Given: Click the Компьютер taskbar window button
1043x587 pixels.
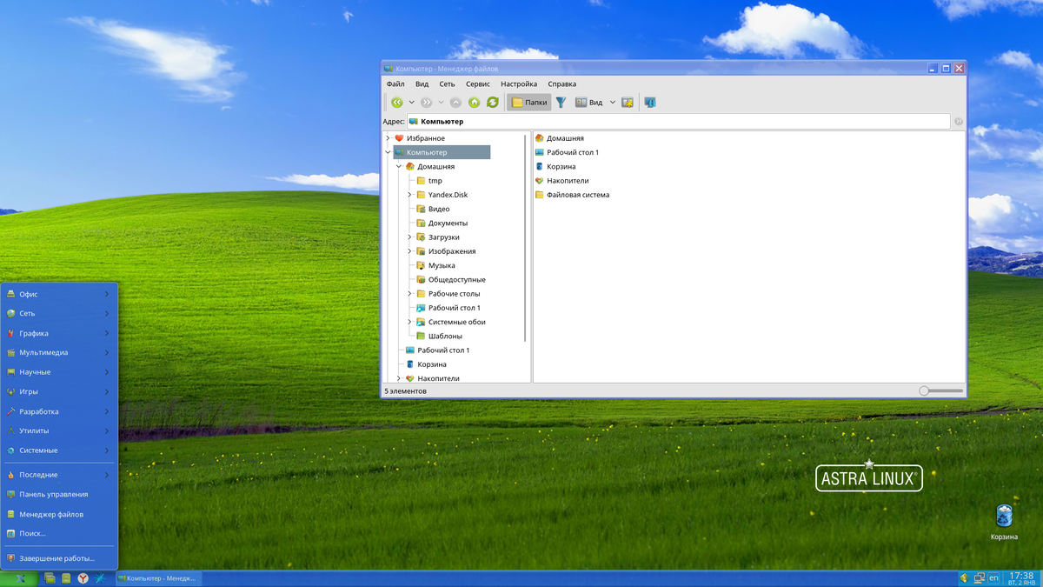Looking at the screenshot, I should pyautogui.click(x=157, y=578).
